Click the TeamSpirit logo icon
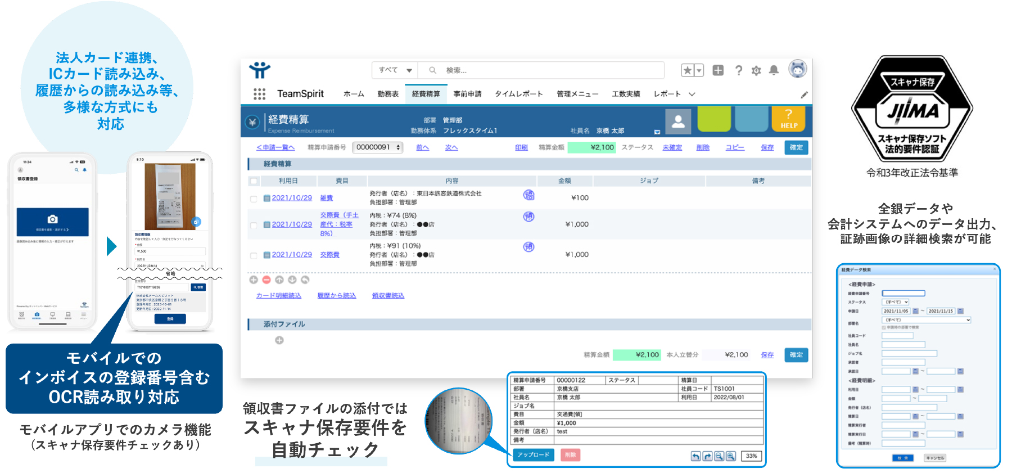1012x473 pixels. click(260, 70)
